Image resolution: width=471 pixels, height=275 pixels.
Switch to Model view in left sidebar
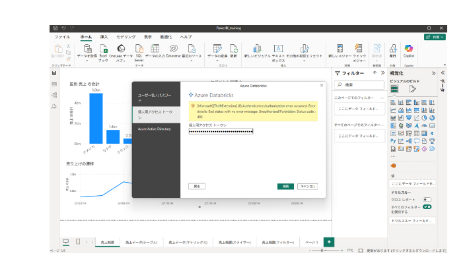tap(54, 96)
